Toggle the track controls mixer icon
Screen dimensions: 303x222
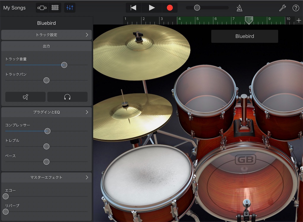pyautogui.click(x=70, y=8)
